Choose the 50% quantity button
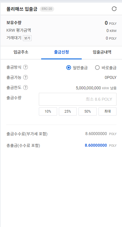122x227 pixels. [x=88, y=111]
